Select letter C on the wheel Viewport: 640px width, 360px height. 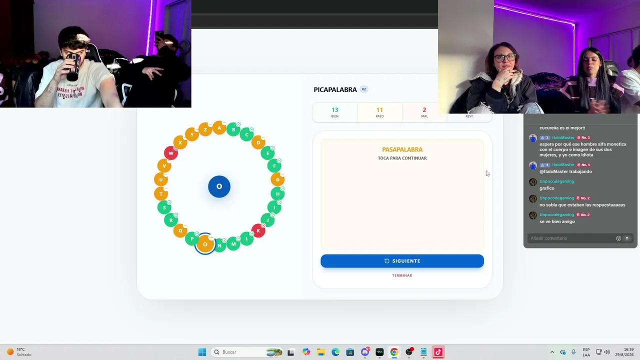point(246,134)
